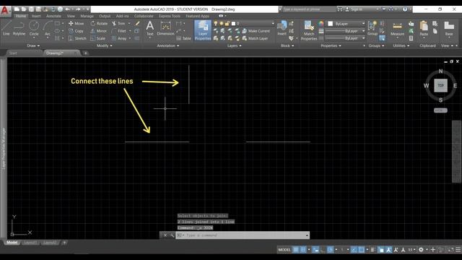
Task: Expand the Block panel
Action: 287,45
